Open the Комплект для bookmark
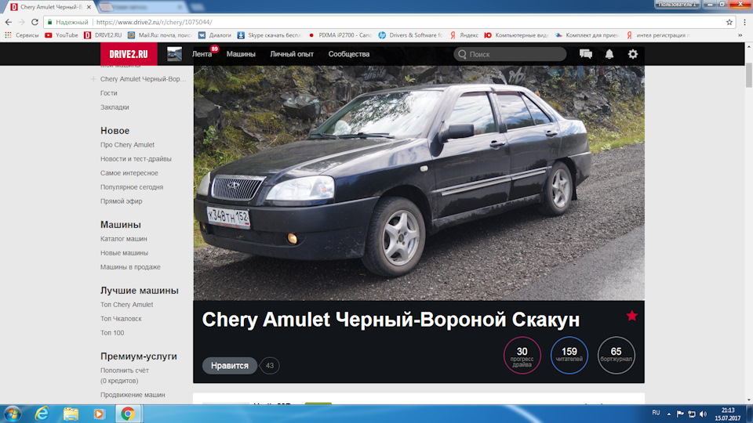The image size is (753, 423). [587, 35]
